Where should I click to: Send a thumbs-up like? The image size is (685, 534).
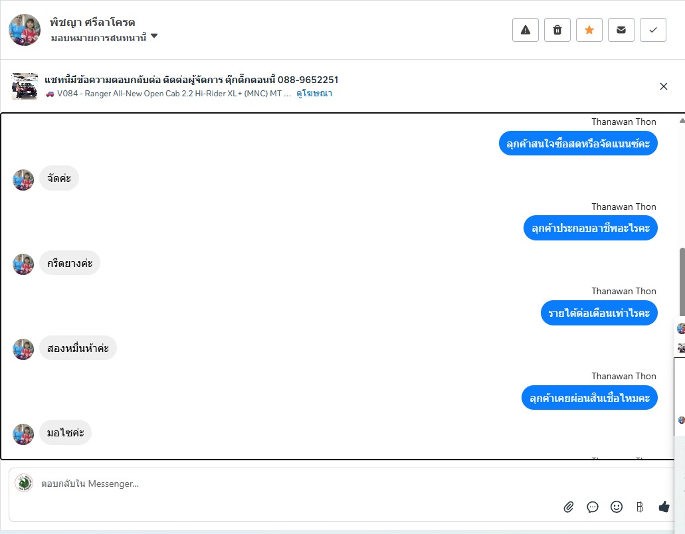664,507
